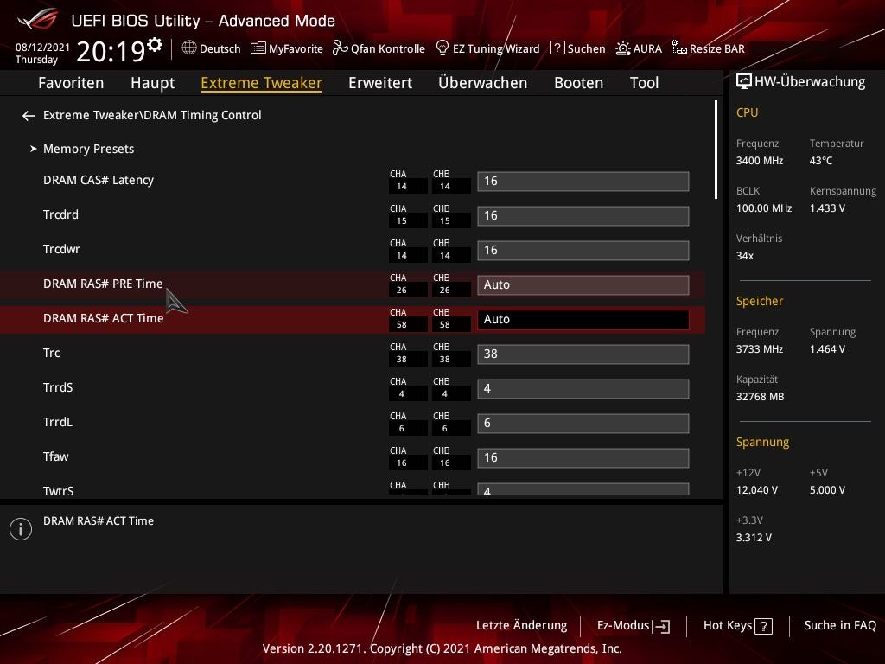Viewport: 885px width, 664px height.
Task: Click the TrrdL value field
Action: click(x=583, y=423)
